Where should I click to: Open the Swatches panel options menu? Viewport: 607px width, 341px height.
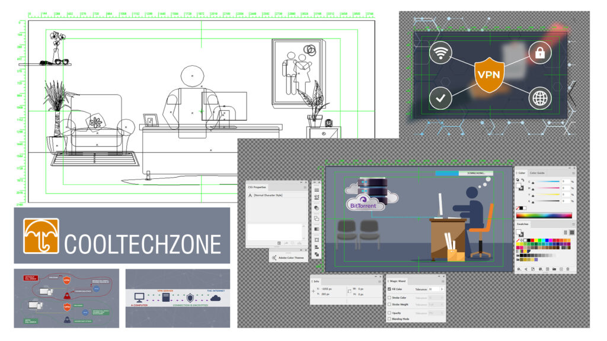(573, 224)
